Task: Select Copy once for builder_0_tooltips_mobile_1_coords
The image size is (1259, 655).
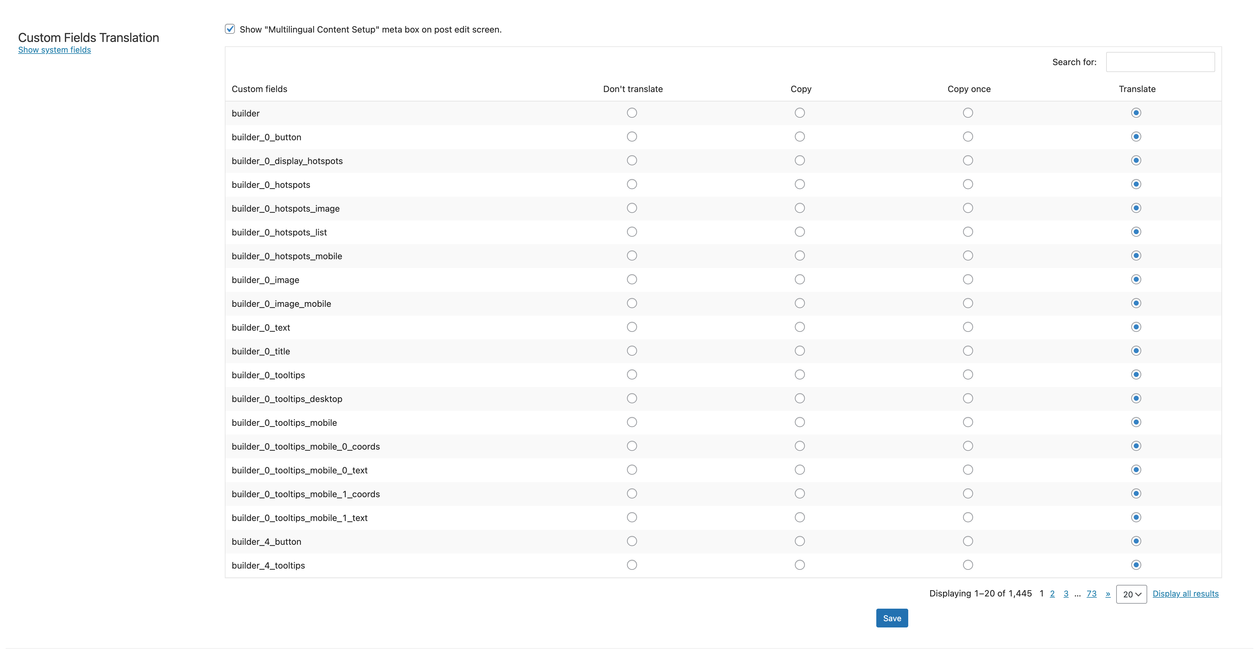Action: pyautogui.click(x=968, y=493)
